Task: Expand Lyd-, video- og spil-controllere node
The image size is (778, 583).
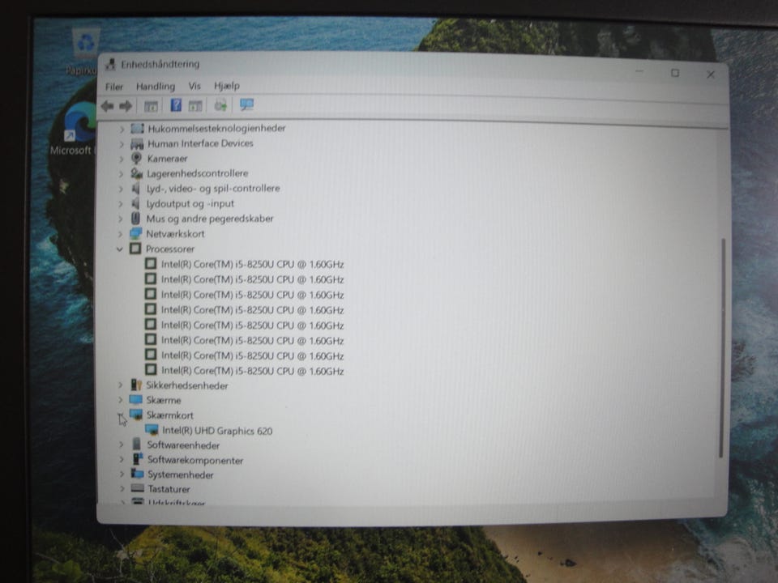Action: click(121, 189)
